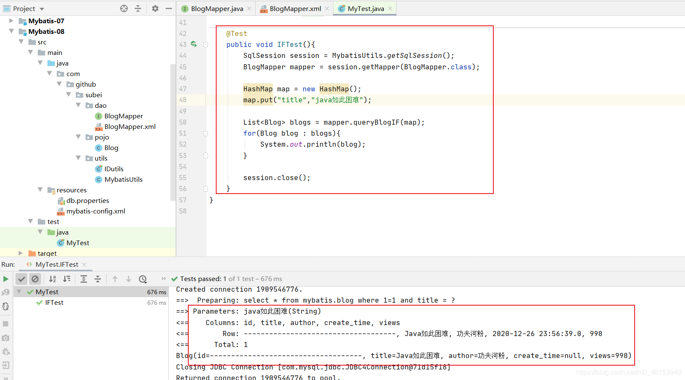Click run gutter icon beside line 43

click(x=194, y=44)
